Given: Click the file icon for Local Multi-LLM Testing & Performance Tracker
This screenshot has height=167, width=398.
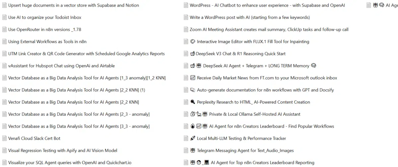Looking at the screenshot, I should pyautogui.click(x=186, y=138).
